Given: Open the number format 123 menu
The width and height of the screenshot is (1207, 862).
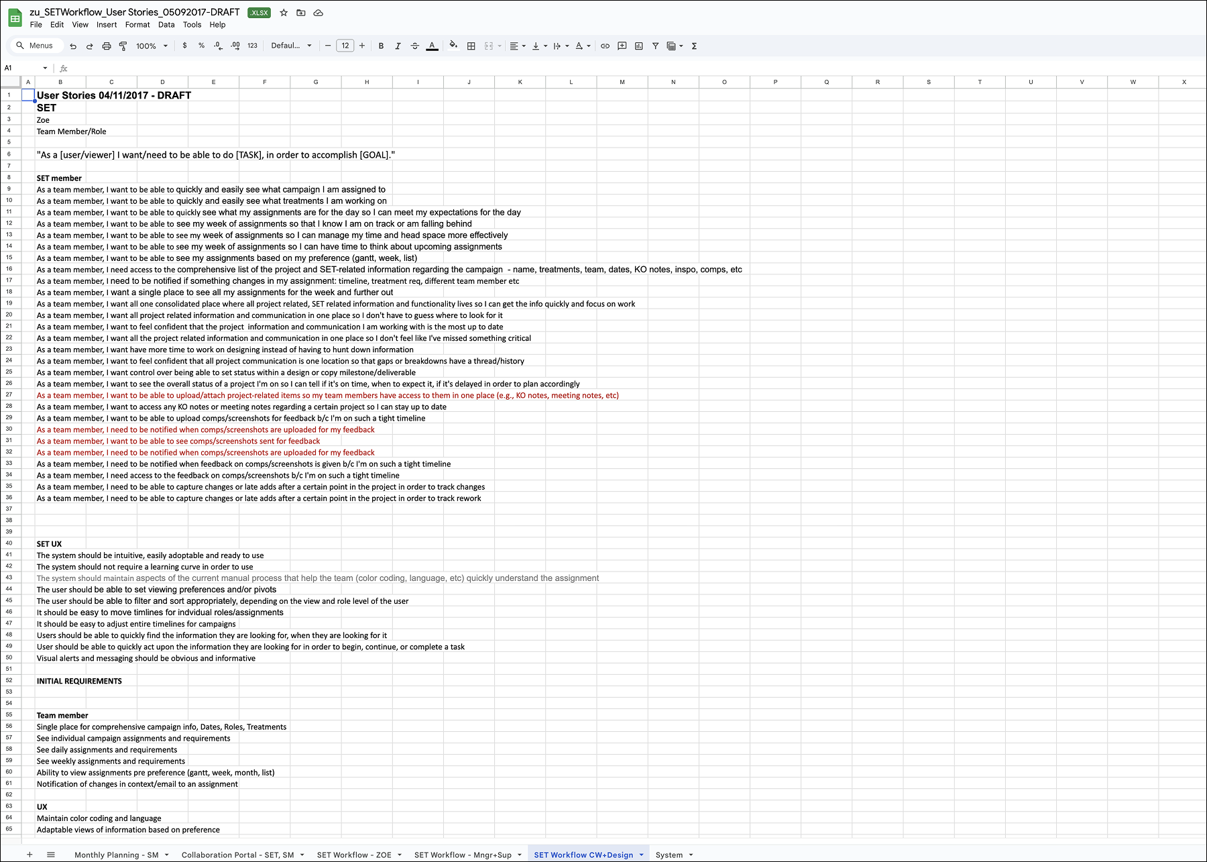Looking at the screenshot, I should 252,46.
